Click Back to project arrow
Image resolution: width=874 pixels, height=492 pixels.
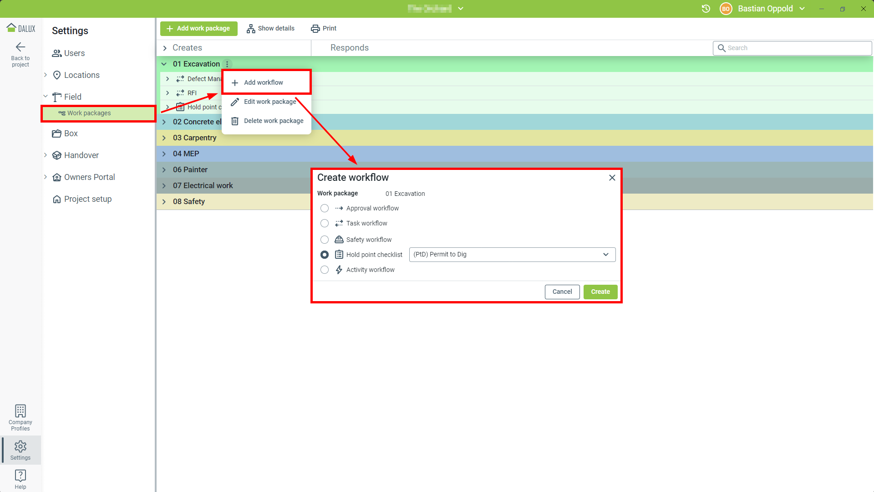pos(20,47)
